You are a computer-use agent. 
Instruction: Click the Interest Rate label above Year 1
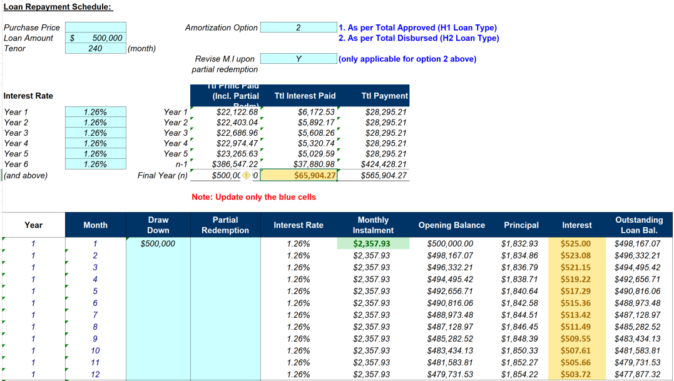coord(28,96)
